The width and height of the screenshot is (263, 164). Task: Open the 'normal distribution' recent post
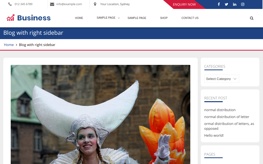click(220, 110)
